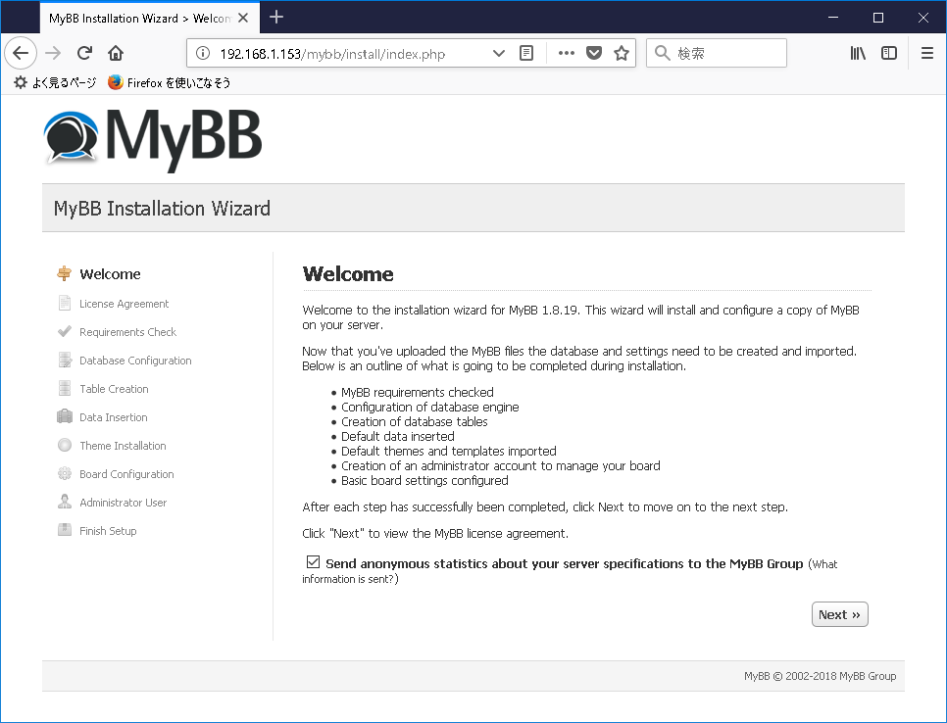This screenshot has width=947, height=723.
Task: Open the Library icon
Action: [858, 53]
